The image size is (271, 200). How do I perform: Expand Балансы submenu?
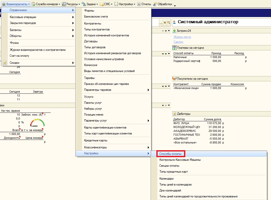click(38, 30)
